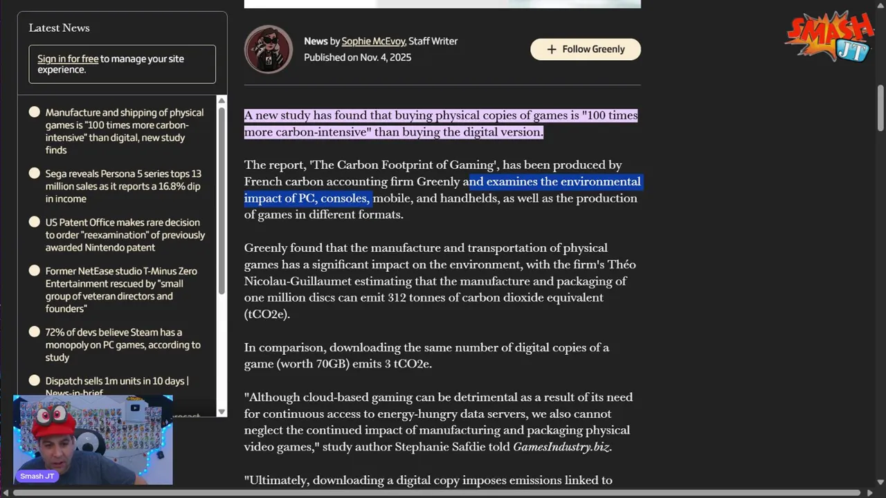The height and width of the screenshot is (498, 886).
Task: Click the bullet beside the Sega Persona 5 story
Action: pos(35,174)
